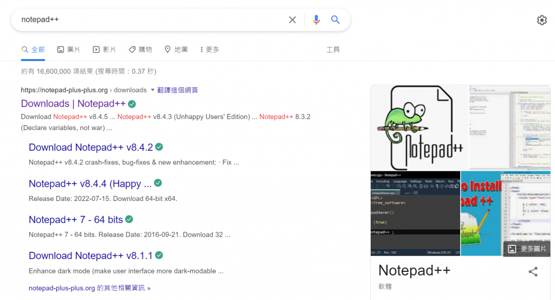
Task: Click the Enhance dark mode snippet text
Action: [x=126, y=271]
